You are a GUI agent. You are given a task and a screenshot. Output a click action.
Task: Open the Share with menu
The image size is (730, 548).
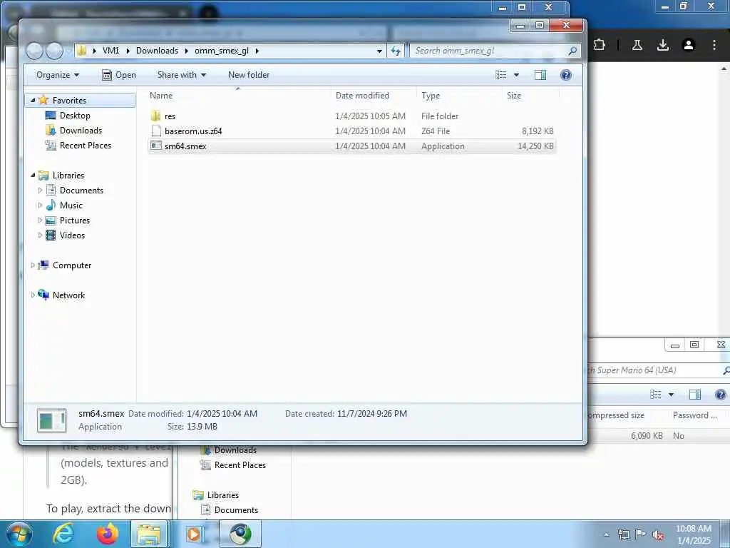click(182, 75)
